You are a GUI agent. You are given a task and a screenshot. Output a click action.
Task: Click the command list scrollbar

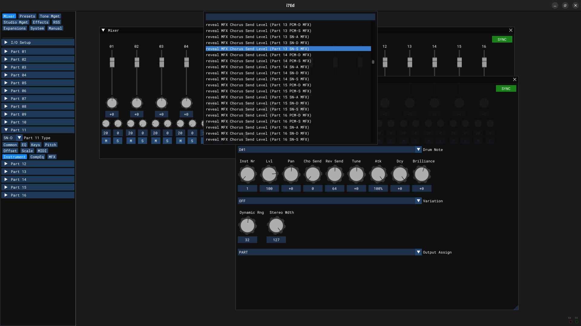click(x=373, y=62)
